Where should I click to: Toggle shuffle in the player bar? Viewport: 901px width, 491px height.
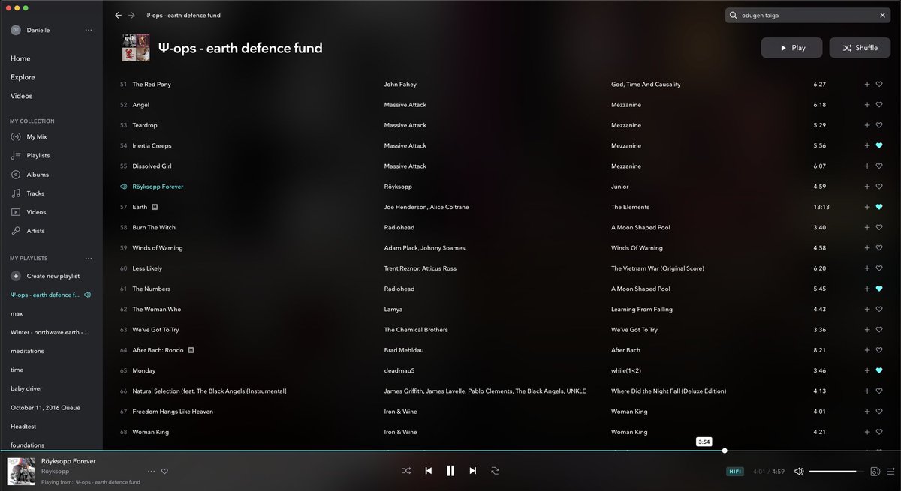[x=406, y=471]
